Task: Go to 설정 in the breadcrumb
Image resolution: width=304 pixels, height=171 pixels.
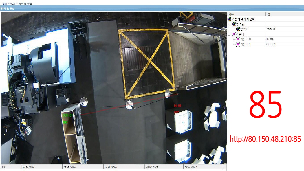Action: click(5, 3)
